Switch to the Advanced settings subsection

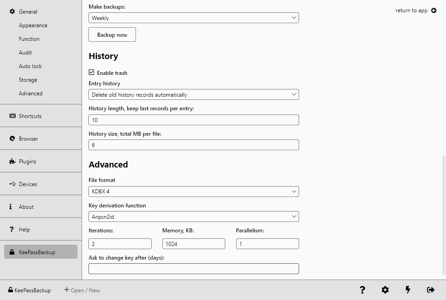(x=30, y=93)
